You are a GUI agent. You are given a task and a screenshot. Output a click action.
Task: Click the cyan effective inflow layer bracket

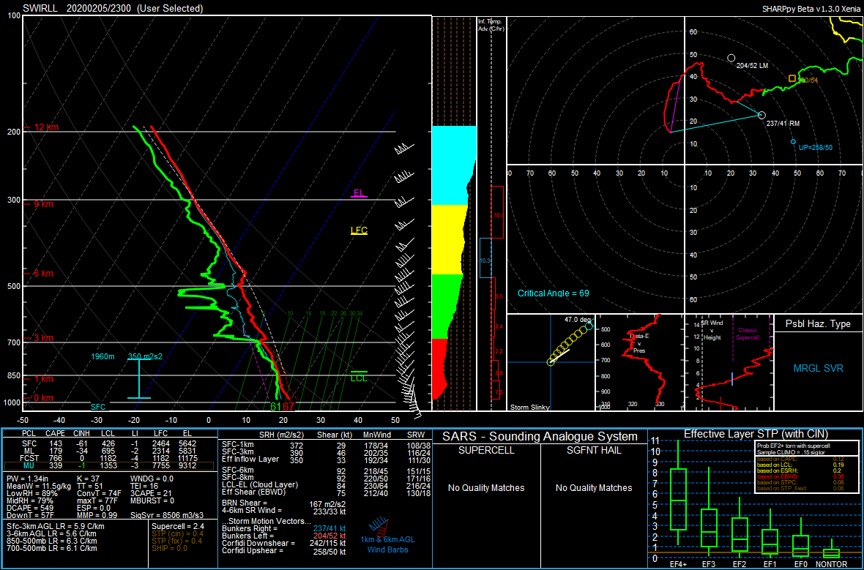point(139,378)
